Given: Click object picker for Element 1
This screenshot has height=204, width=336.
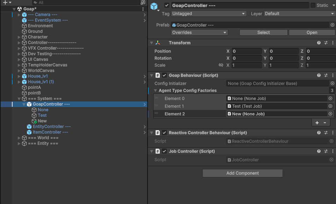Looking at the screenshot, I should [x=330, y=106].
